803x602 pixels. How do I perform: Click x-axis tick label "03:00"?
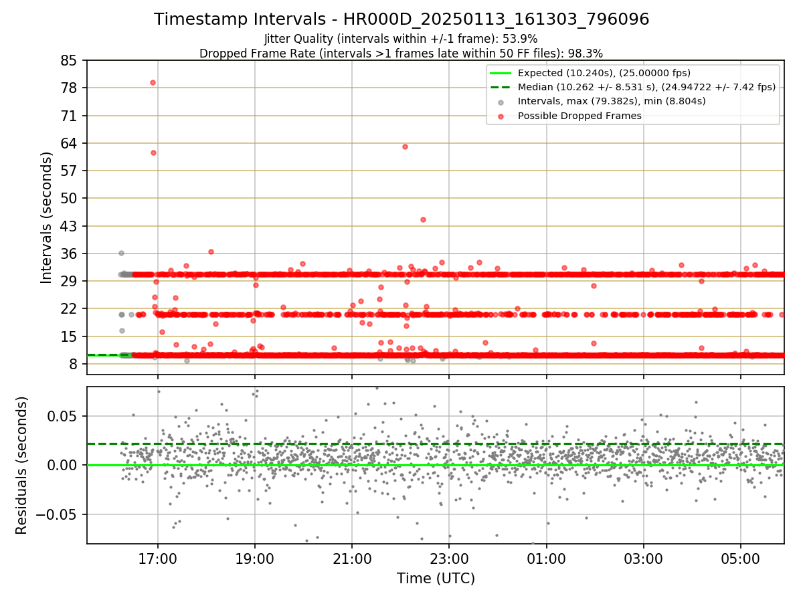(644, 559)
